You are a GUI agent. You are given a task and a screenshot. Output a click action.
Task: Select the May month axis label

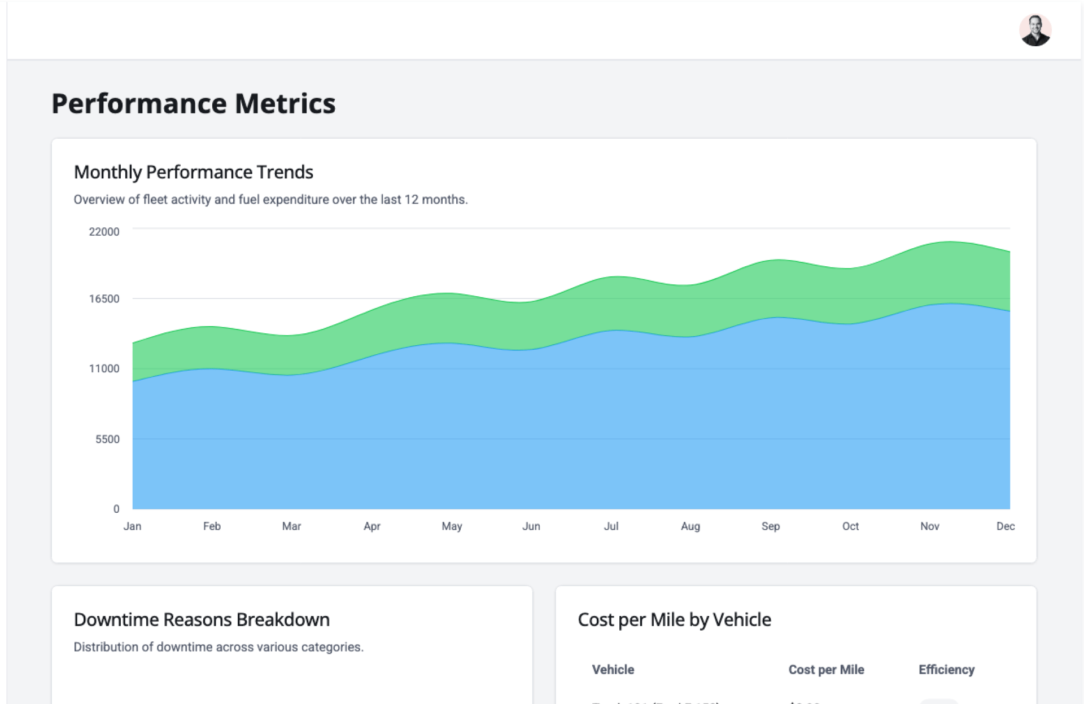tap(452, 526)
